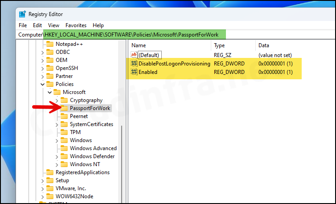The image size is (336, 204).
Task: Click the REG_SZ type cell
Action: (x=222, y=55)
